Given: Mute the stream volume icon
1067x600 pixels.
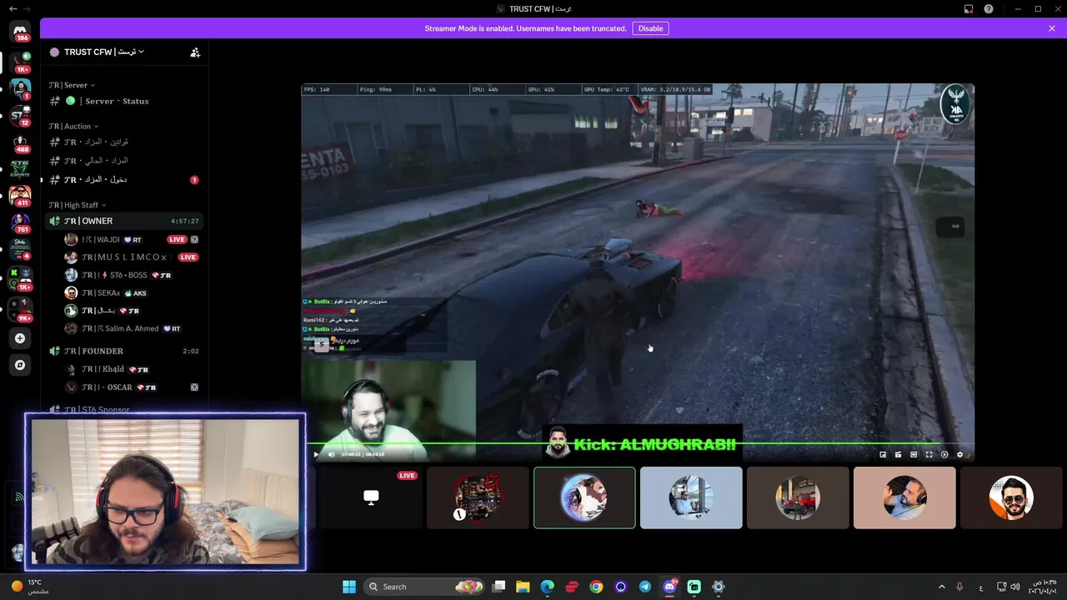Looking at the screenshot, I should 331,454.
